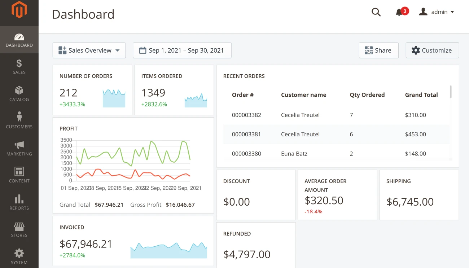
Task: Open Stores storefront icon
Action: coord(19,227)
